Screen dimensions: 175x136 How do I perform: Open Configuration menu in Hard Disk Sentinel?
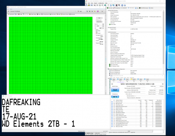click(101, 3)
